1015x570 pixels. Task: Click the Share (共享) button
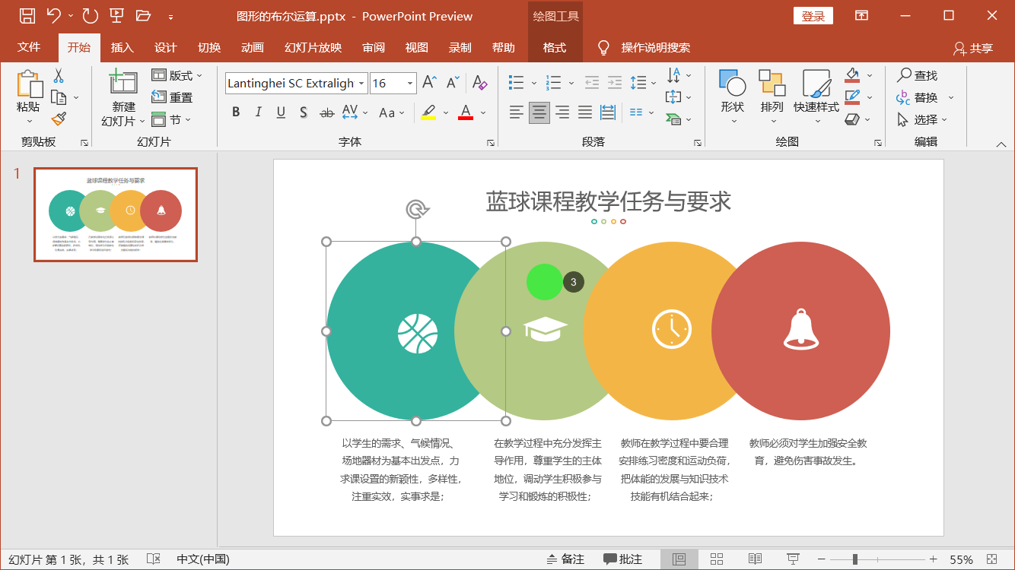973,48
